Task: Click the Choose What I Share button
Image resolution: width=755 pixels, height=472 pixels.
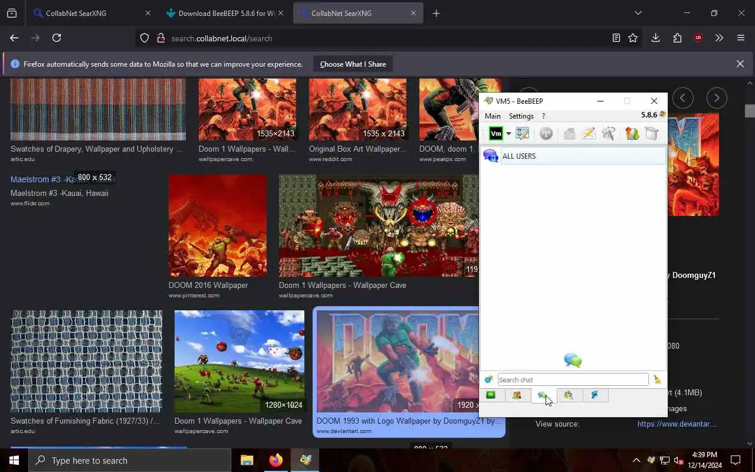Action: [x=353, y=64]
